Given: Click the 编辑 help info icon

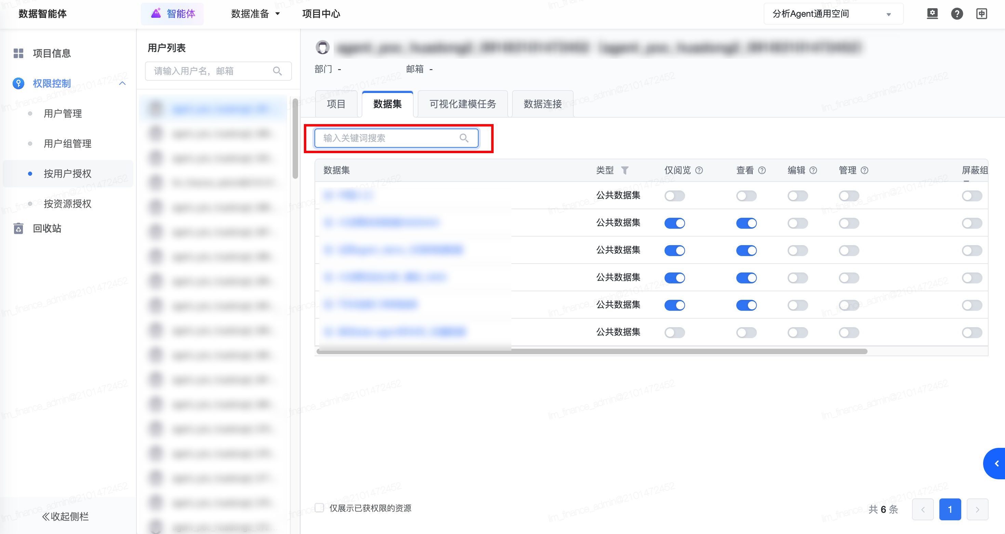Looking at the screenshot, I should (813, 170).
